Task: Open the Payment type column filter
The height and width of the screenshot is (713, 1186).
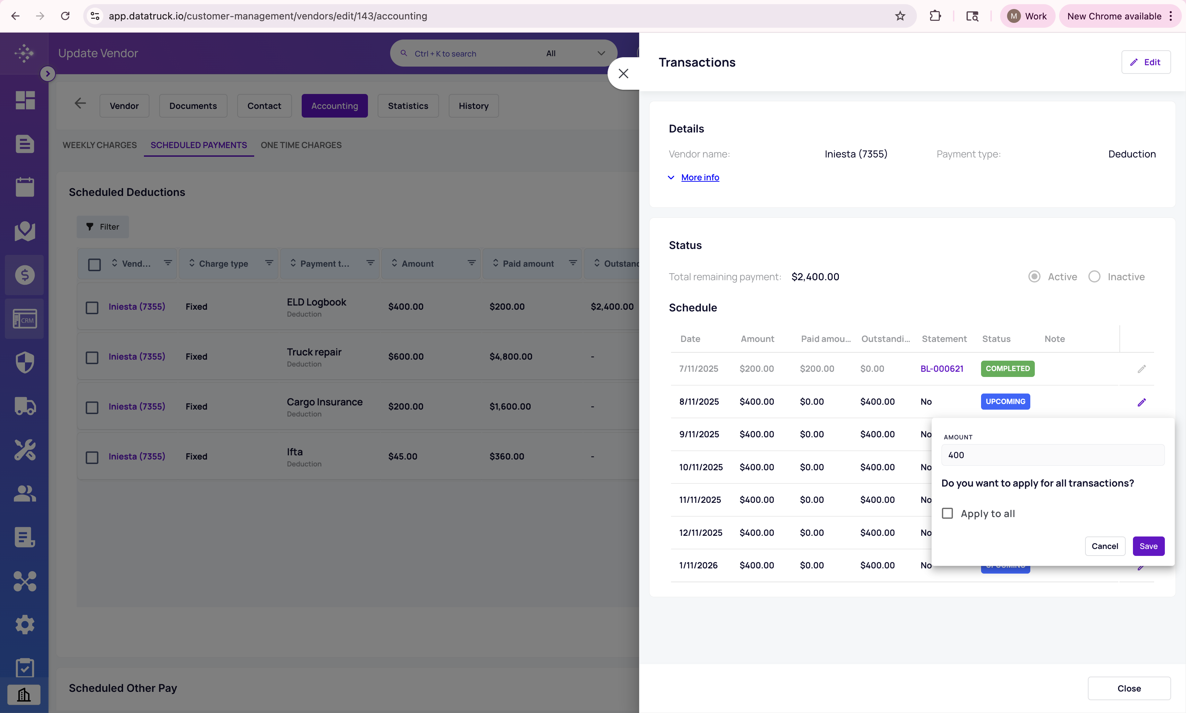Action: click(x=370, y=263)
